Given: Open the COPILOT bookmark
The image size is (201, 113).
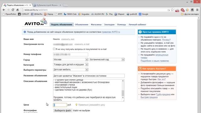Looking at the screenshot, I should tap(24, 14).
